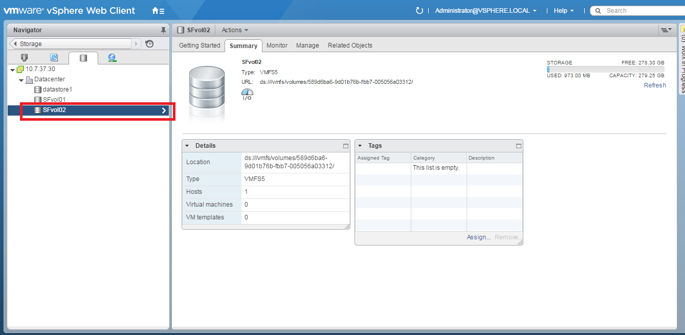This screenshot has width=685, height=335.
Task: Click the Assign... tag link
Action: coord(479,237)
